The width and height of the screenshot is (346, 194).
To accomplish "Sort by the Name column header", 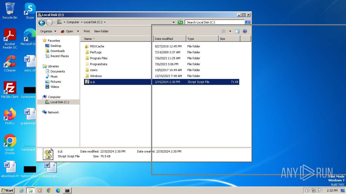I will [x=117, y=39].
